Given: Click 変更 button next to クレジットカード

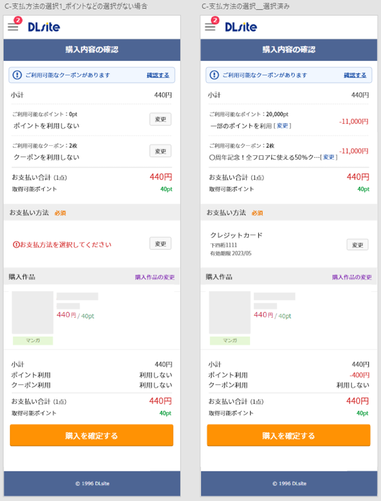Looking at the screenshot, I should pyautogui.click(x=357, y=245).
